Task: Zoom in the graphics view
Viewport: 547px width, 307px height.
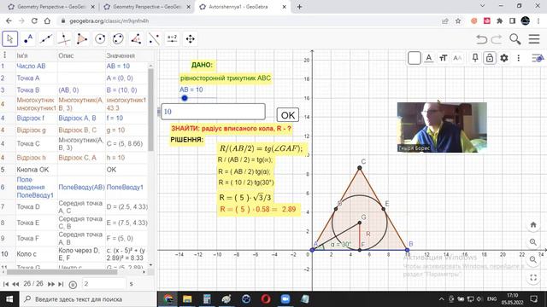Action: pos(533,242)
